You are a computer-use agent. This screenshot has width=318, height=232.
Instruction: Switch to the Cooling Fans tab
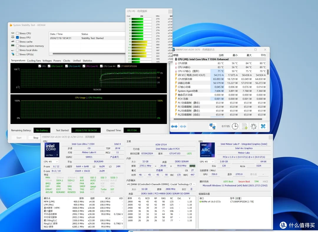[34, 61]
